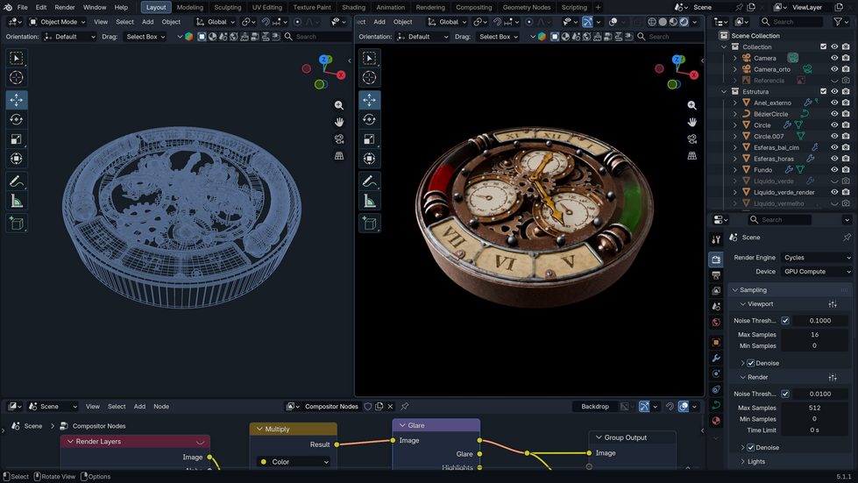Hide the Camera object in viewport
Viewport: 858px width, 483px height.
pos(834,58)
